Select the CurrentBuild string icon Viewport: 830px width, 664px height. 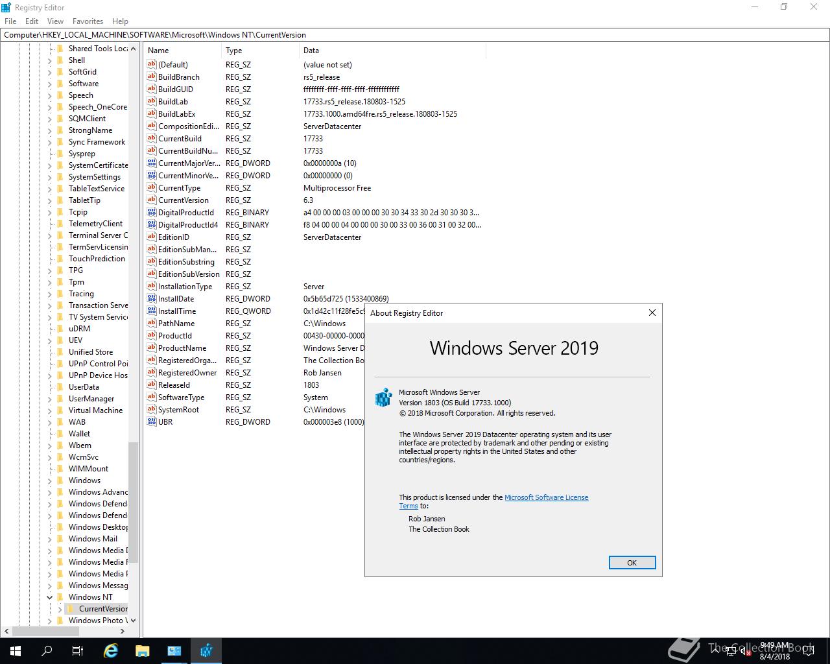152,138
